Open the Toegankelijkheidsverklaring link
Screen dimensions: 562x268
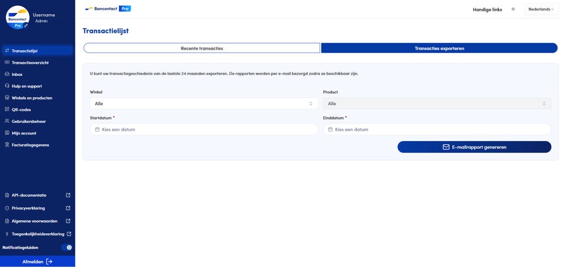pyautogui.click(x=37, y=234)
